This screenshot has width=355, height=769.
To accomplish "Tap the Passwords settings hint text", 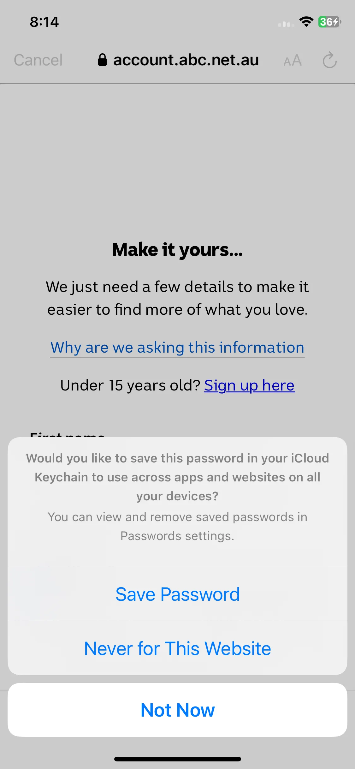I will pyautogui.click(x=177, y=527).
